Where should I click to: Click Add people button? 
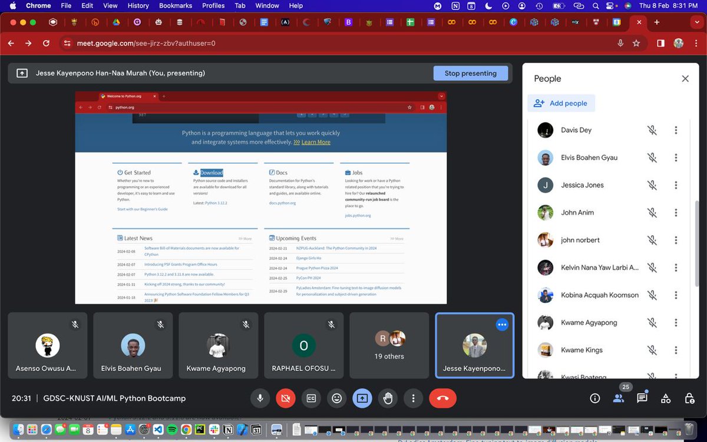tap(561, 103)
